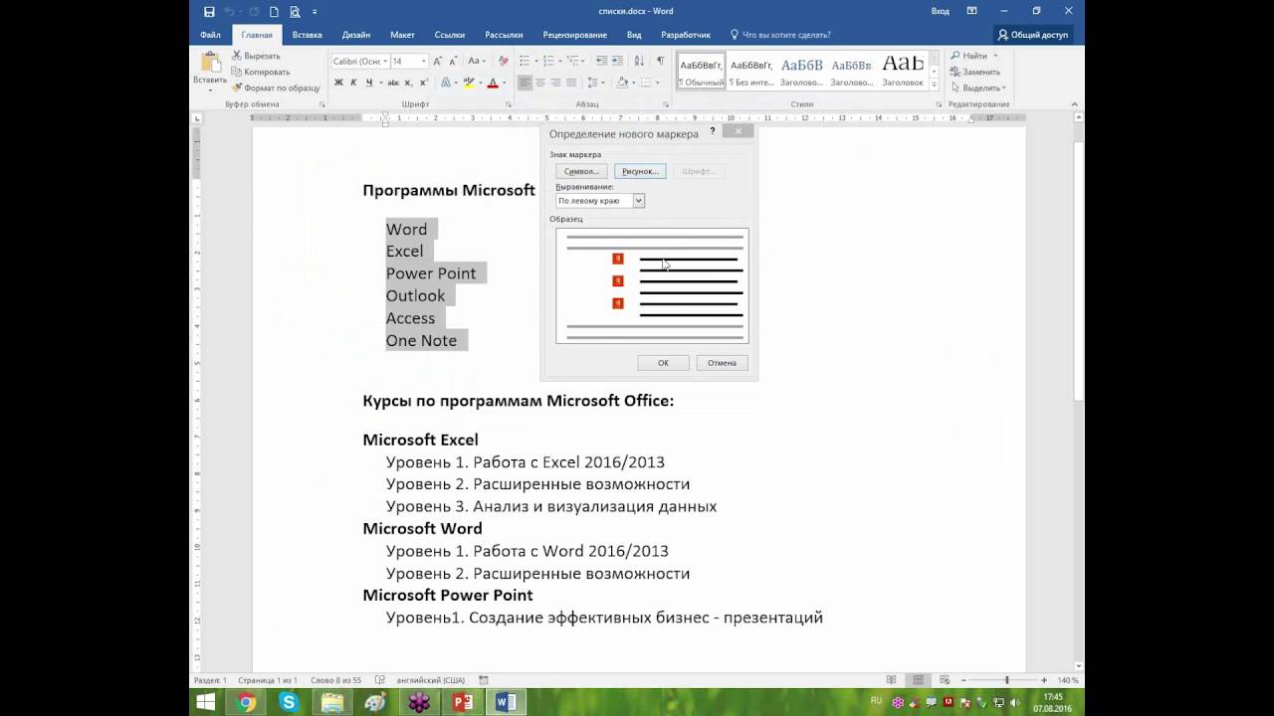The image size is (1274, 716).
Task: Expand the styles gallery more arrow
Action: tap(935, 87)
